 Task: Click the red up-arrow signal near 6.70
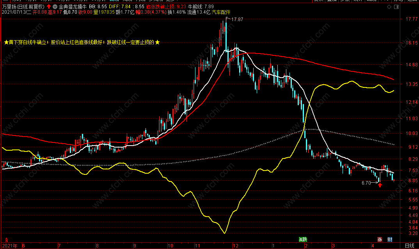coord(380,185)
